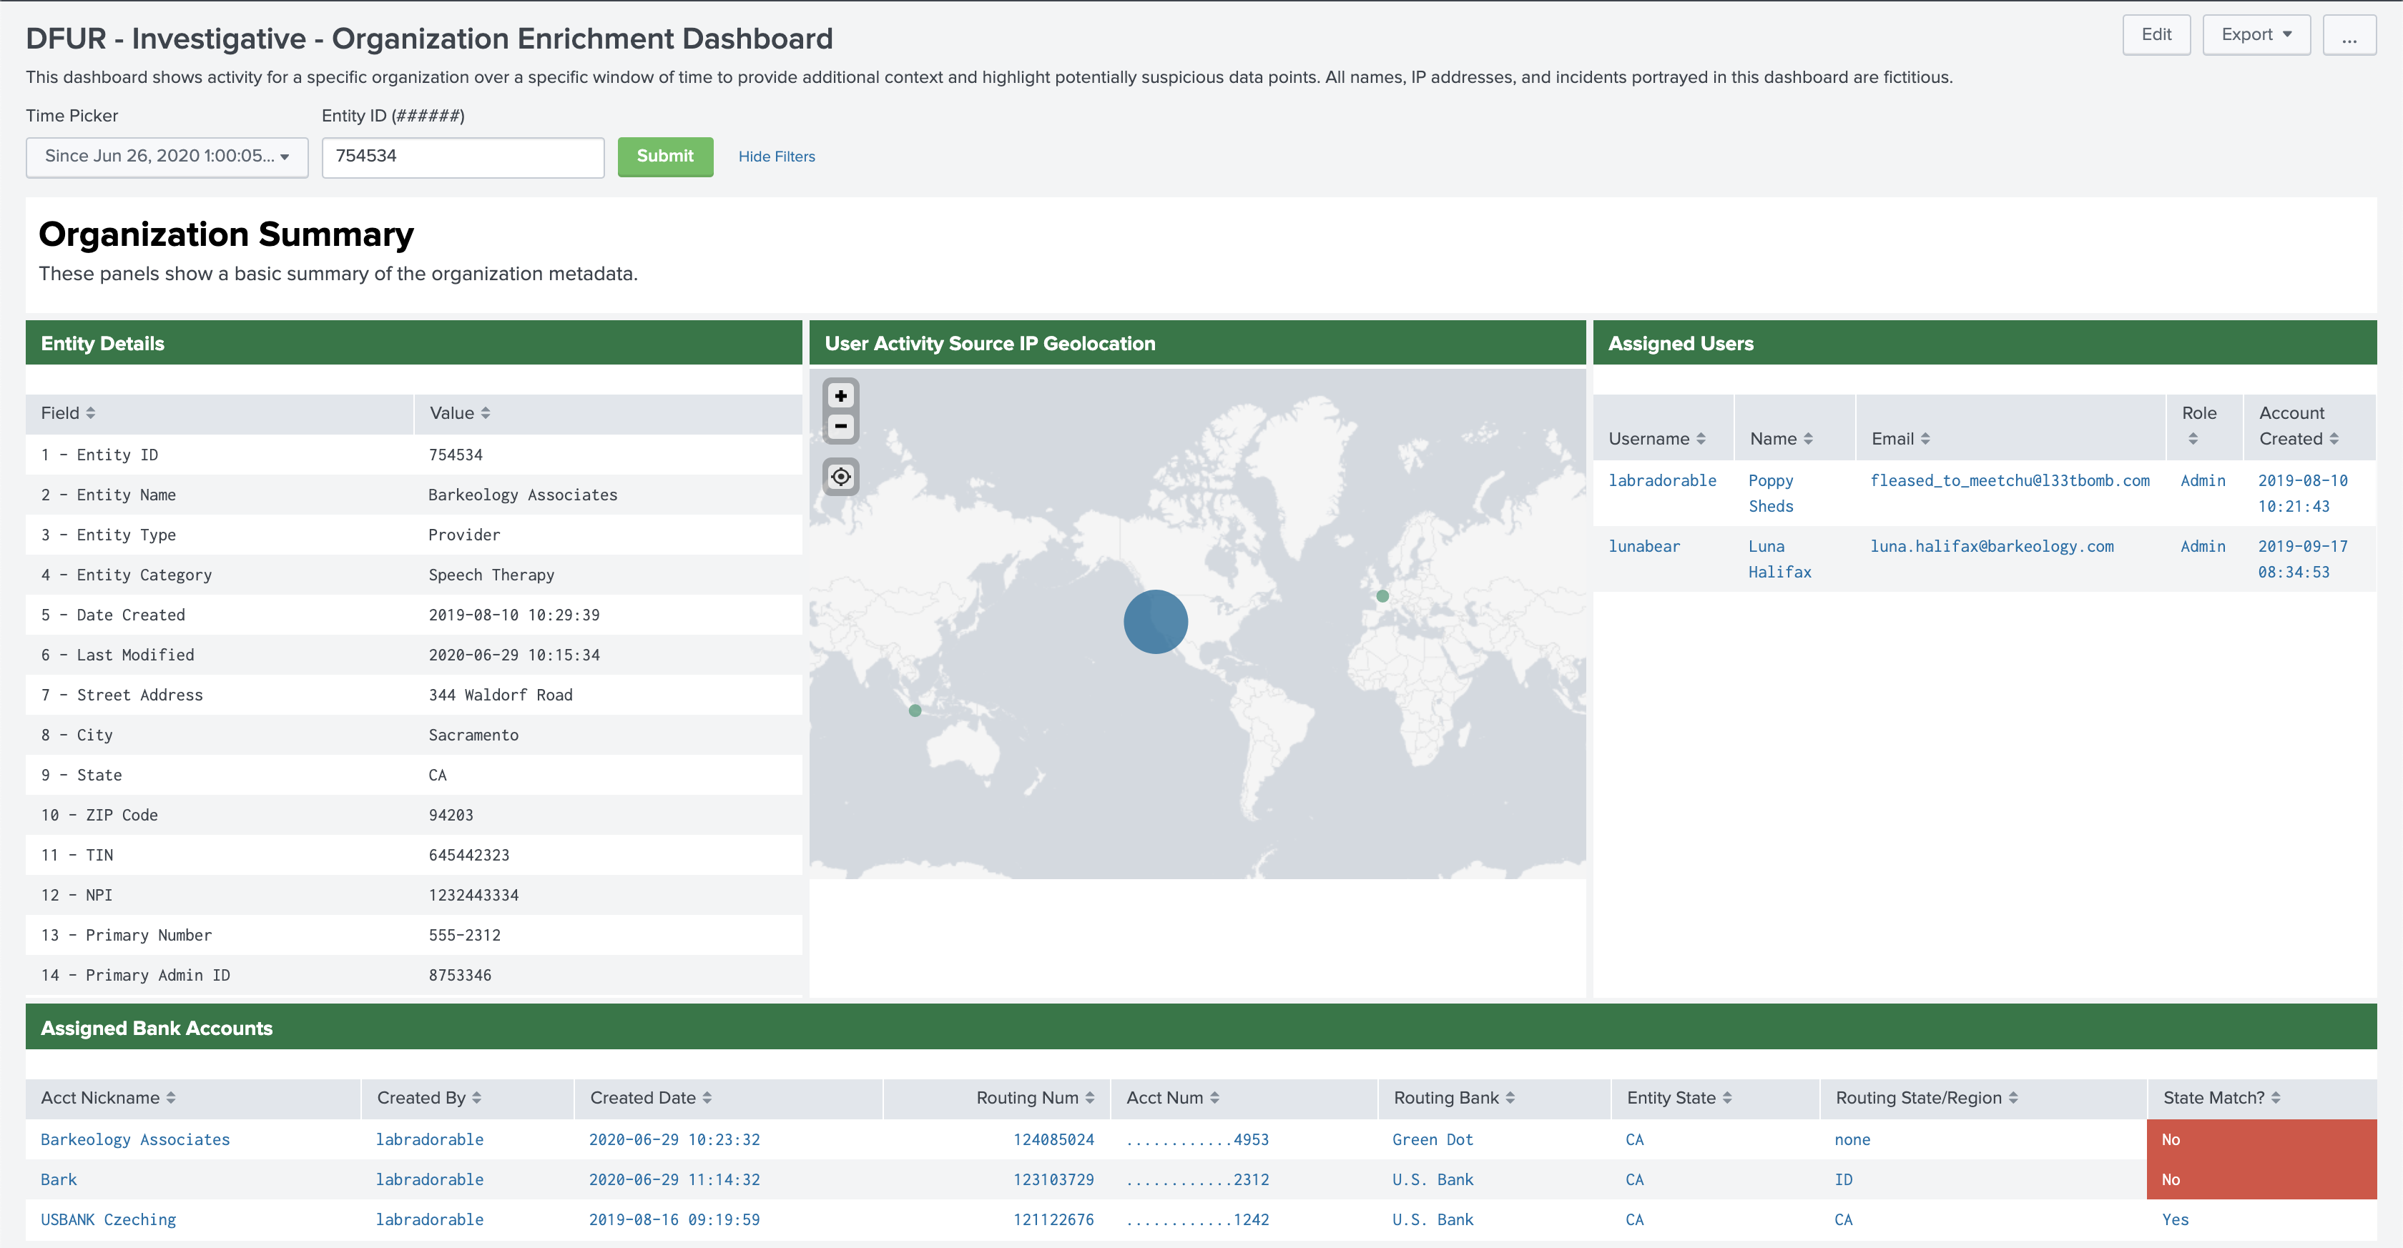Click routing number 123103729
This screenshot has width=2403, height=1248.
click(1053, 1180)
